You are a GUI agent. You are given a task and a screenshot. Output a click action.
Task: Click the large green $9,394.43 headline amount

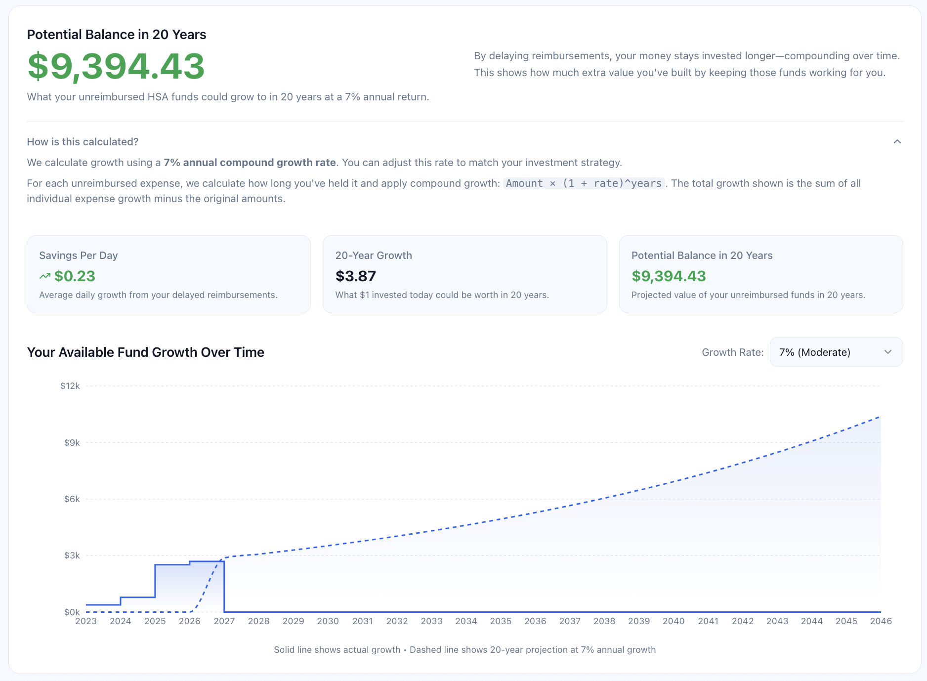tap(116, 66)
